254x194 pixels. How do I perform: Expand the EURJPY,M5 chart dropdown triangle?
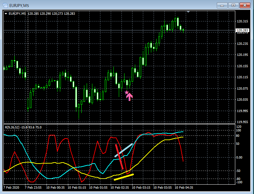(6, 14)
